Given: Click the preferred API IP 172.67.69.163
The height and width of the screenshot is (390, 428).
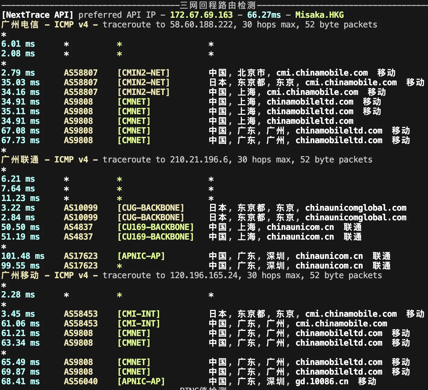Looking at the screenshot, I should (201, 15).
